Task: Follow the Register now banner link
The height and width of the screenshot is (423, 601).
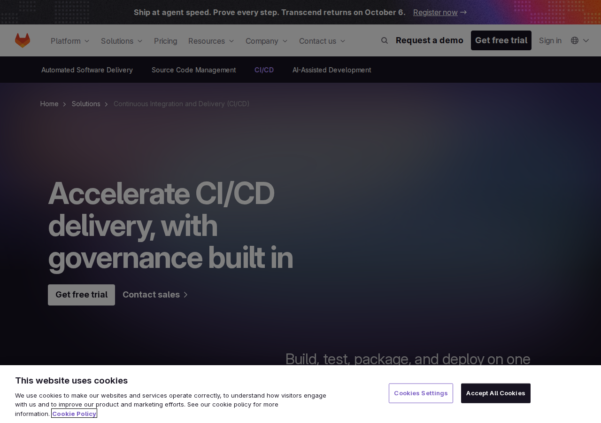Action: [440, 12]
